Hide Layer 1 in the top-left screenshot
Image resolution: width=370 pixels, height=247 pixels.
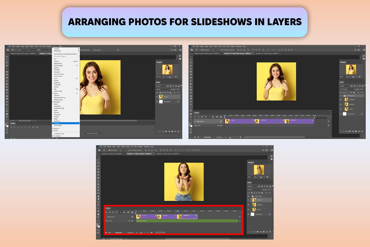158,97
